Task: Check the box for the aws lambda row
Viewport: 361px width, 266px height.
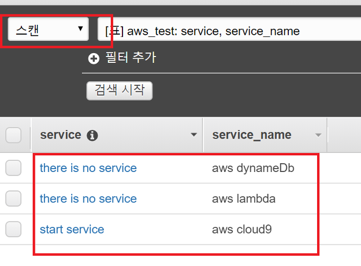Action: click(13, 198)
